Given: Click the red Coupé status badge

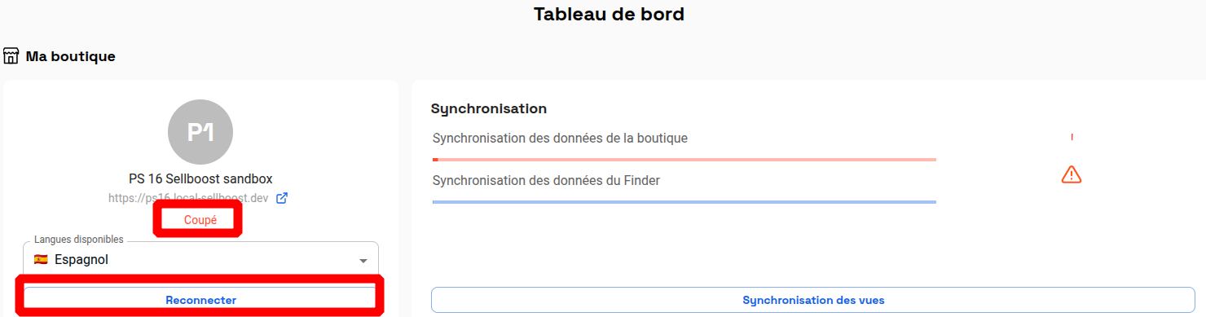Looking at the screenshot, I should coord(200,220).
